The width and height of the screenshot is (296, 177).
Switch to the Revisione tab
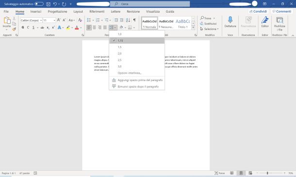point(133,12)
